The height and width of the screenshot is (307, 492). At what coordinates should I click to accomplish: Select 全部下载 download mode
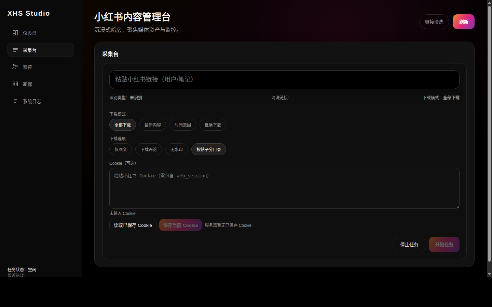123,125
